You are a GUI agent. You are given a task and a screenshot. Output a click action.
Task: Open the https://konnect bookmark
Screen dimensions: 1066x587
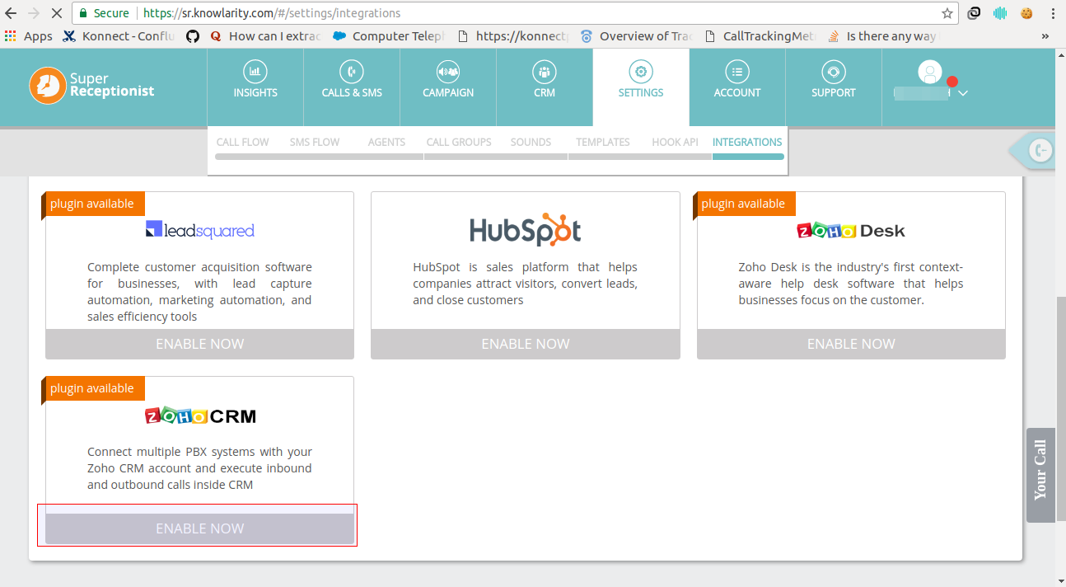pos(513,36)
